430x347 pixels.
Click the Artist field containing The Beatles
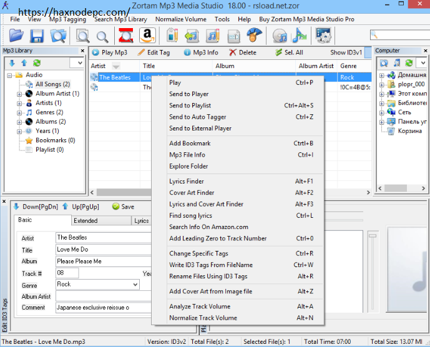click(x=104, y=238)
